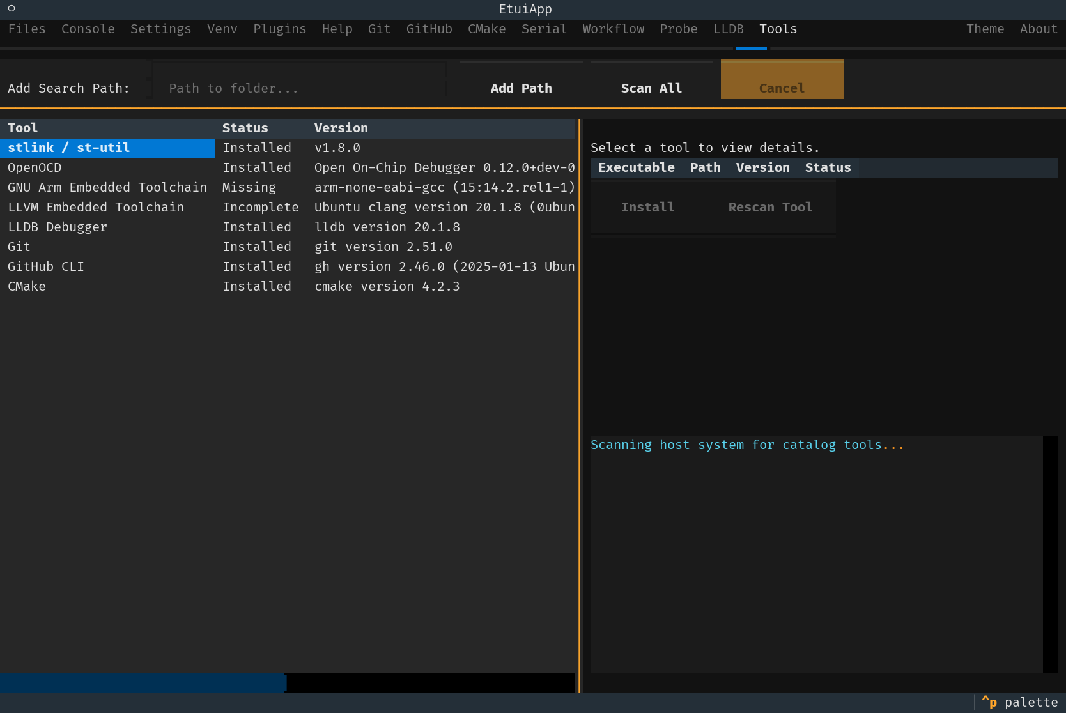Screen dimensions: 1066x713
Task: Click the details Status column header
Action: (828, 167)
